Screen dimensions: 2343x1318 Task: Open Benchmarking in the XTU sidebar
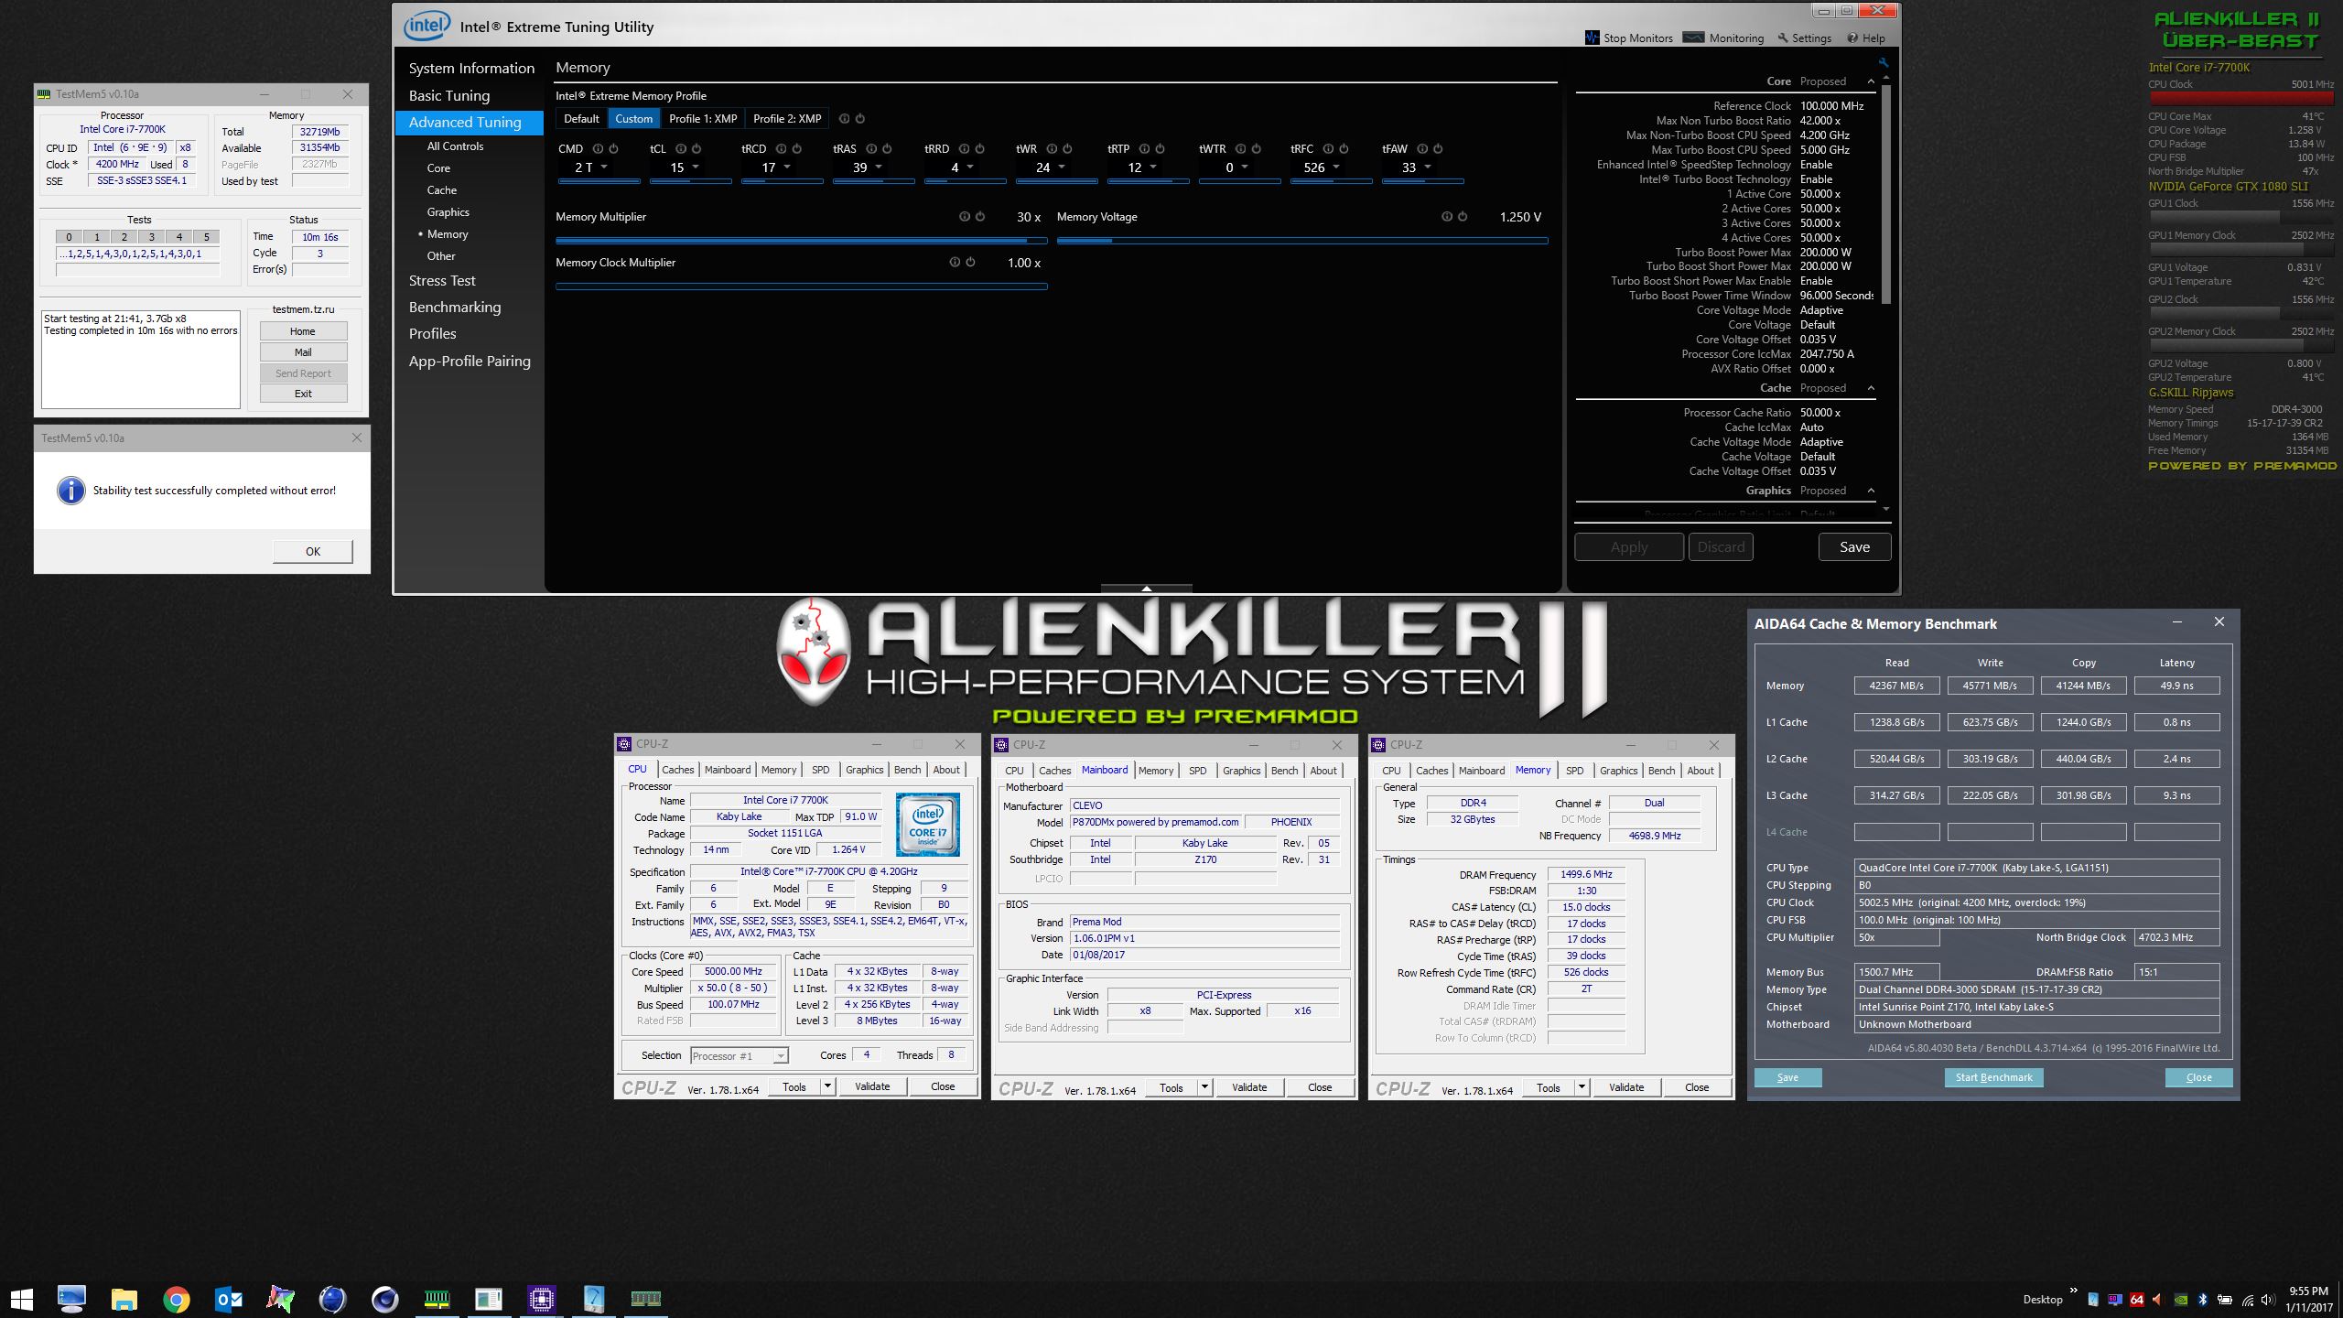(455, 308)
